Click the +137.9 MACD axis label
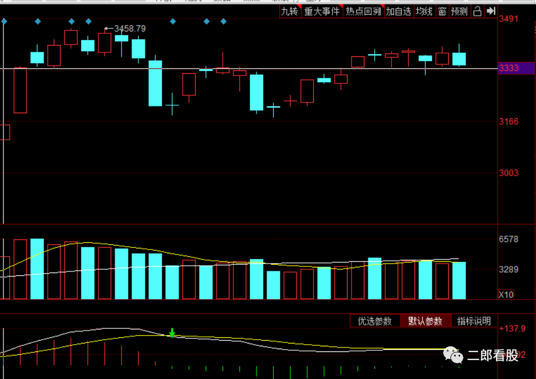Image resolution: width=536 pixels, height=379 pixels. (512, 329)
